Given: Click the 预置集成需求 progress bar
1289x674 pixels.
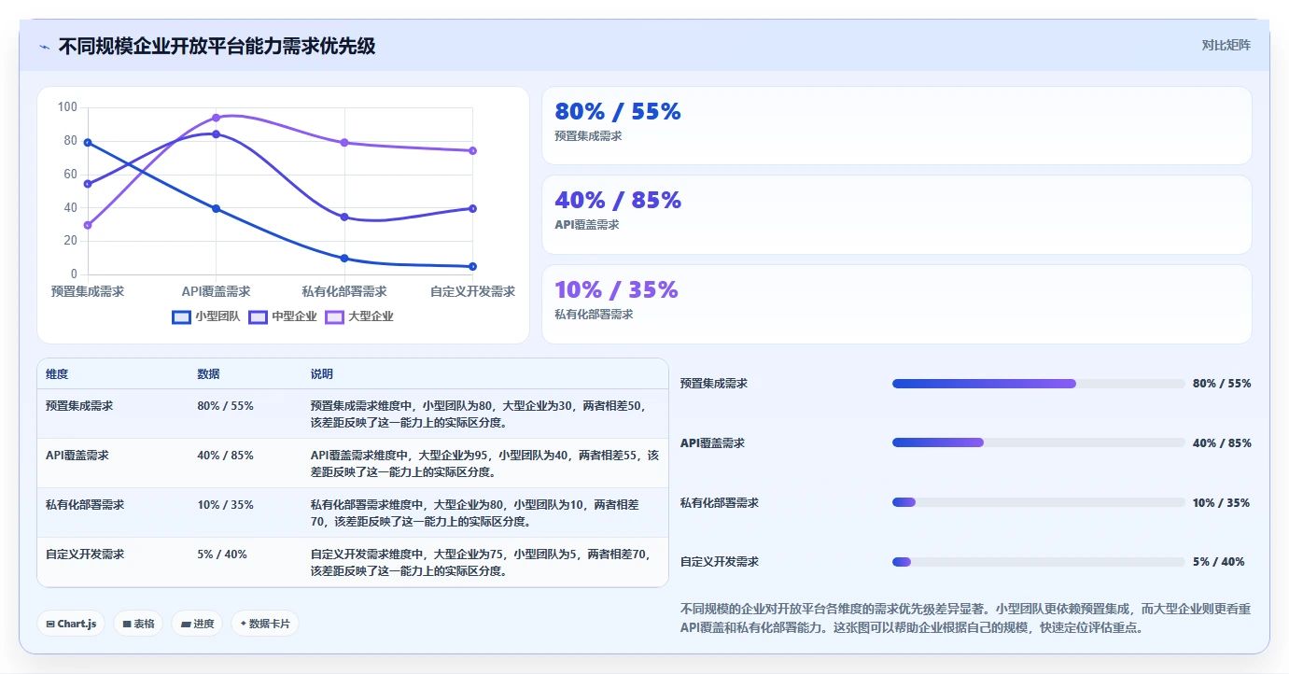Looking at the screenshot, I should point(1038,384).
